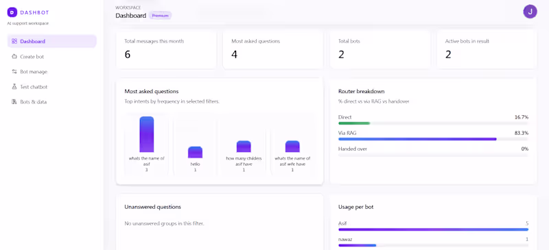Open the Test chatbot page
Screen dimensions: 549x250
point(52,87)
